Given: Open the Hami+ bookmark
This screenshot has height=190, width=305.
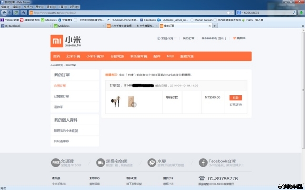Looking at the screenshot, I should [253, 20].
